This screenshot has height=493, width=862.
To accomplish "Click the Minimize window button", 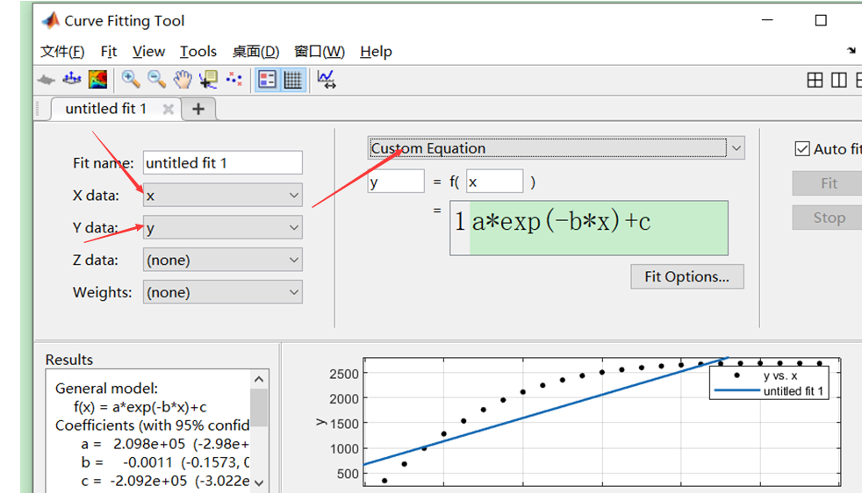I will (x=767, y=20).
